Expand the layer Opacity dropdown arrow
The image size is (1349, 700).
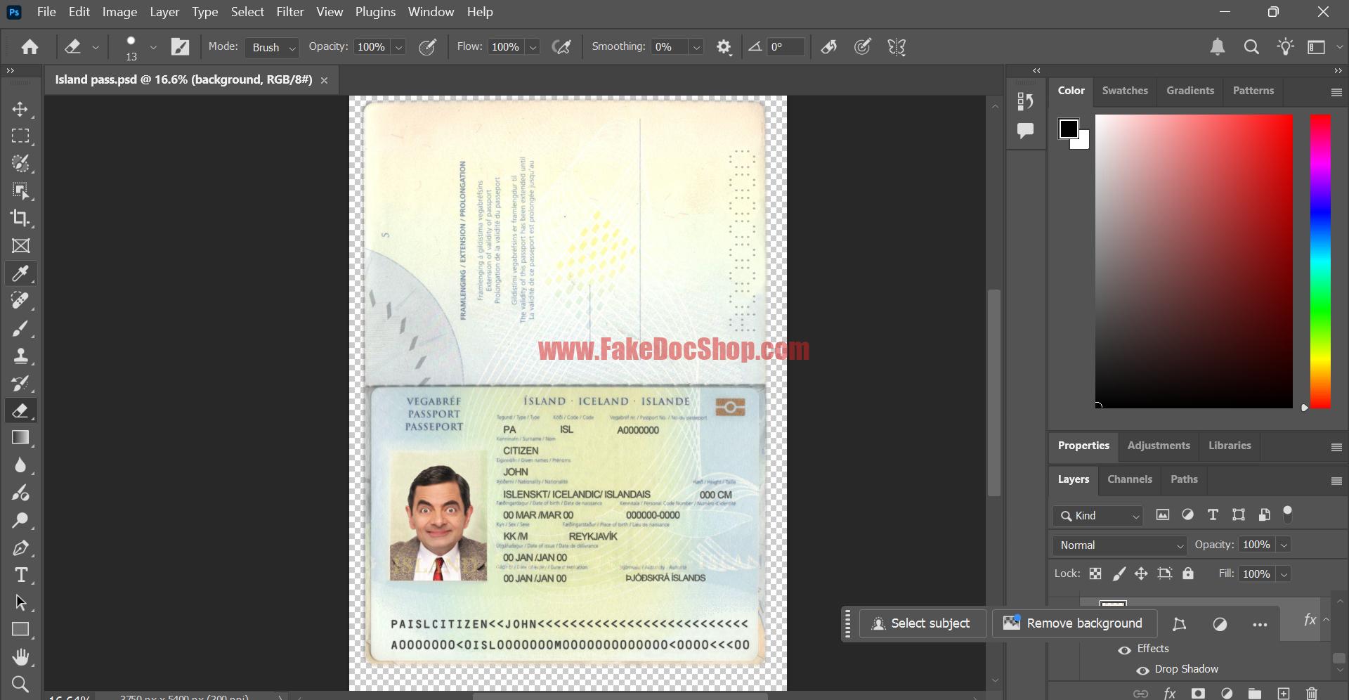(x=1284, y=545)
